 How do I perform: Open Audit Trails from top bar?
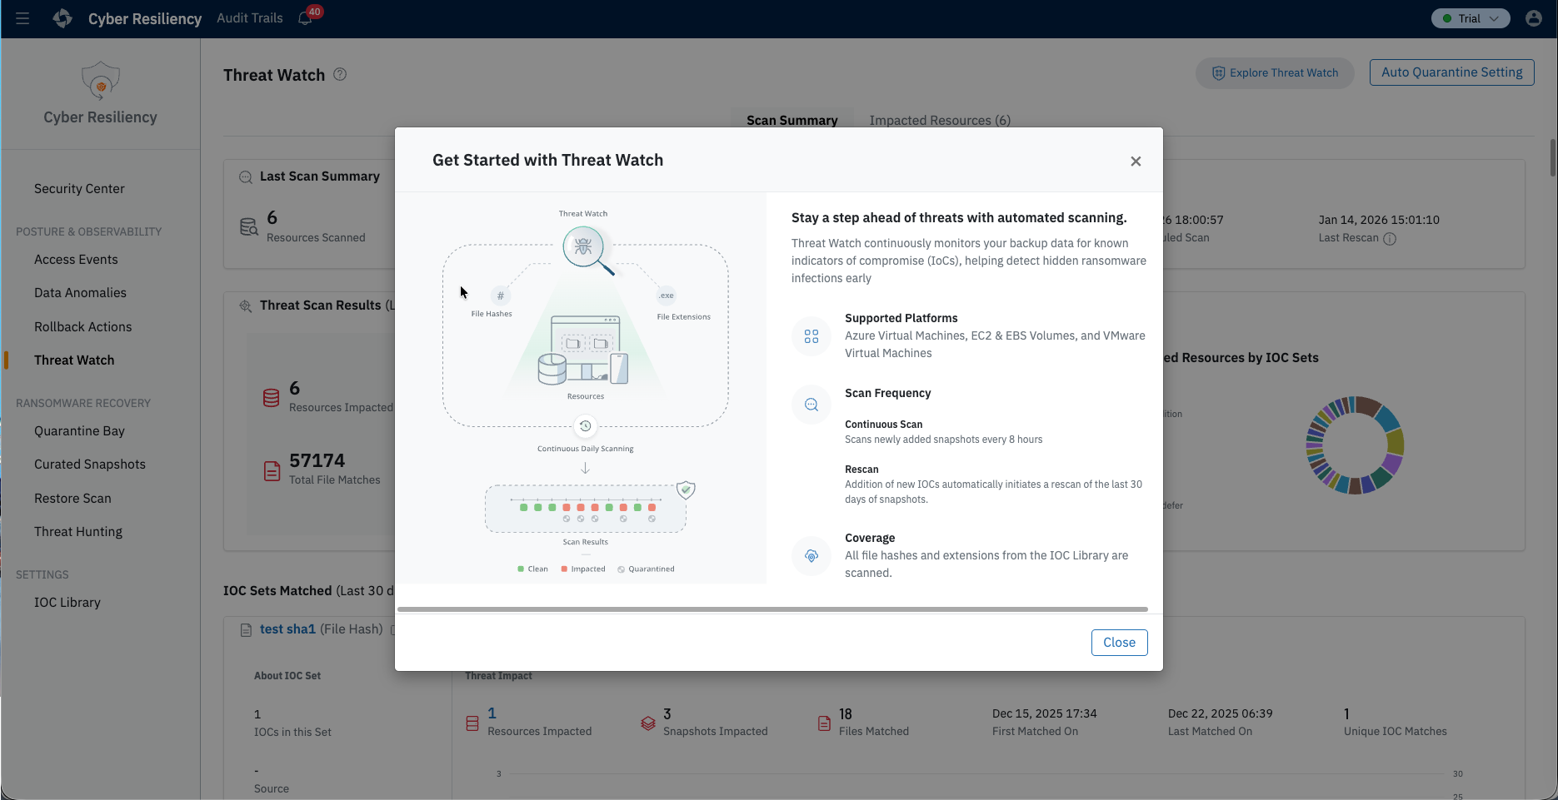250,18
